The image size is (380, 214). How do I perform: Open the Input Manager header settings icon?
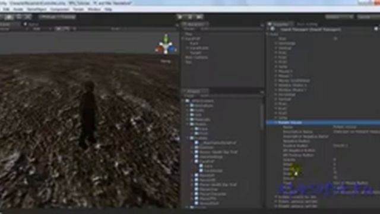pyautogui.click(x=376, y=29)
